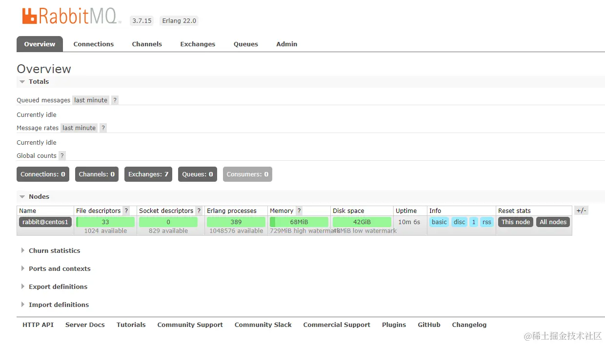Click the version 3.7.15 label
The image size is (605, 344).
point(142,21)
